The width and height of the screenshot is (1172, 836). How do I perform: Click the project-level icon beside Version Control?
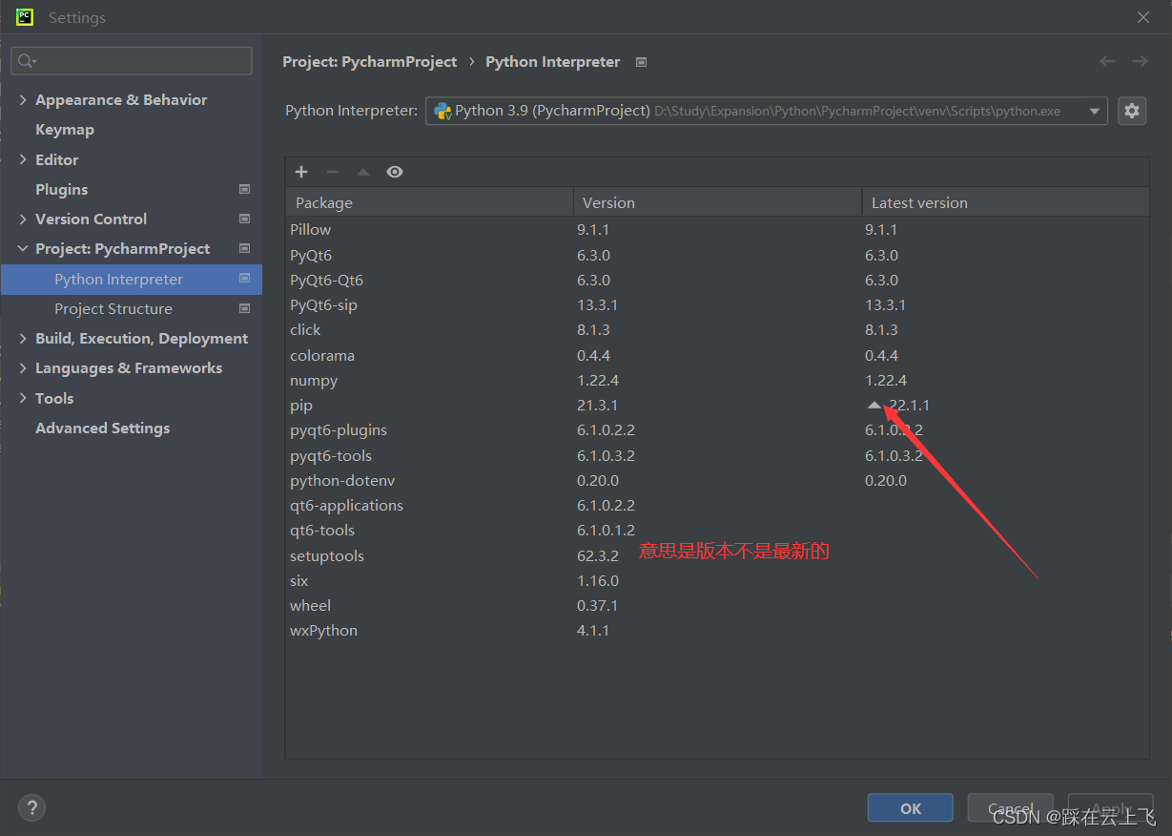(244, 219)
